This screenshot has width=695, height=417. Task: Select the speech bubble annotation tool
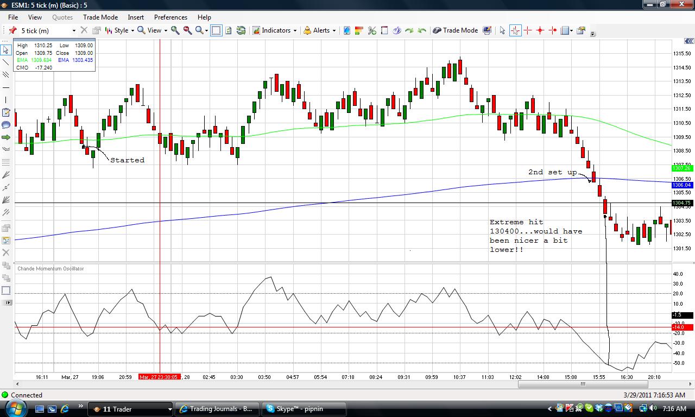tap(6, 125)
